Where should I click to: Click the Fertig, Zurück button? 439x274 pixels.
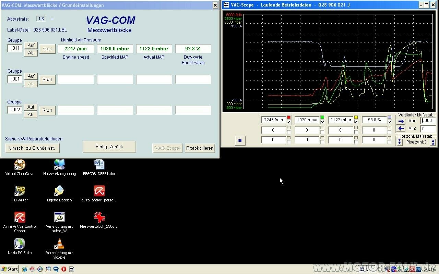109,147
